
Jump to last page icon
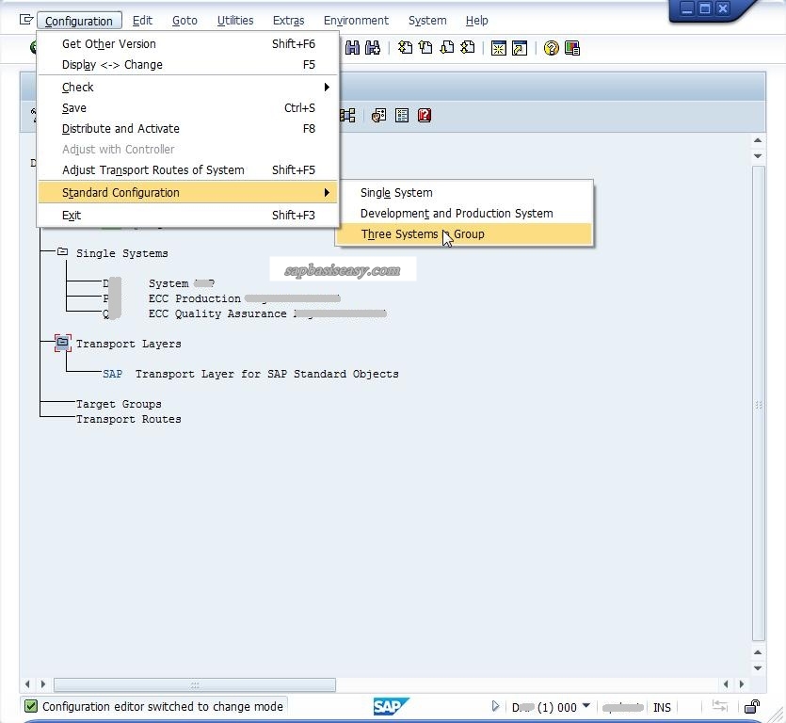click(x=467, y=48)
